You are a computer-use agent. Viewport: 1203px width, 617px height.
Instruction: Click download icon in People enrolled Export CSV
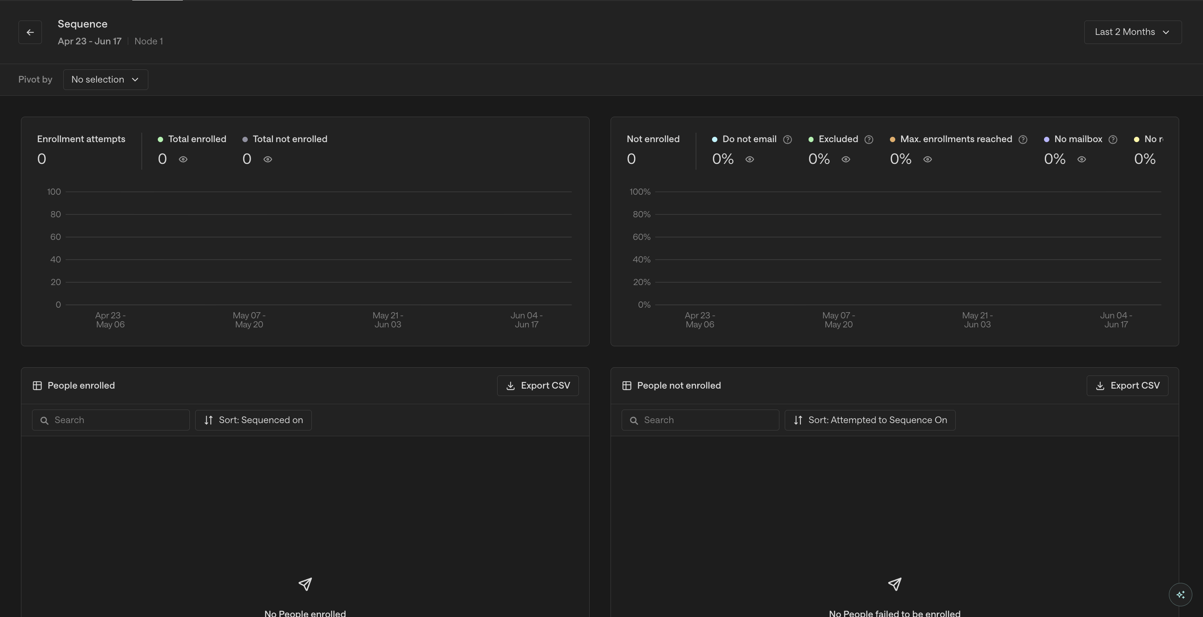tap(510, 386)
